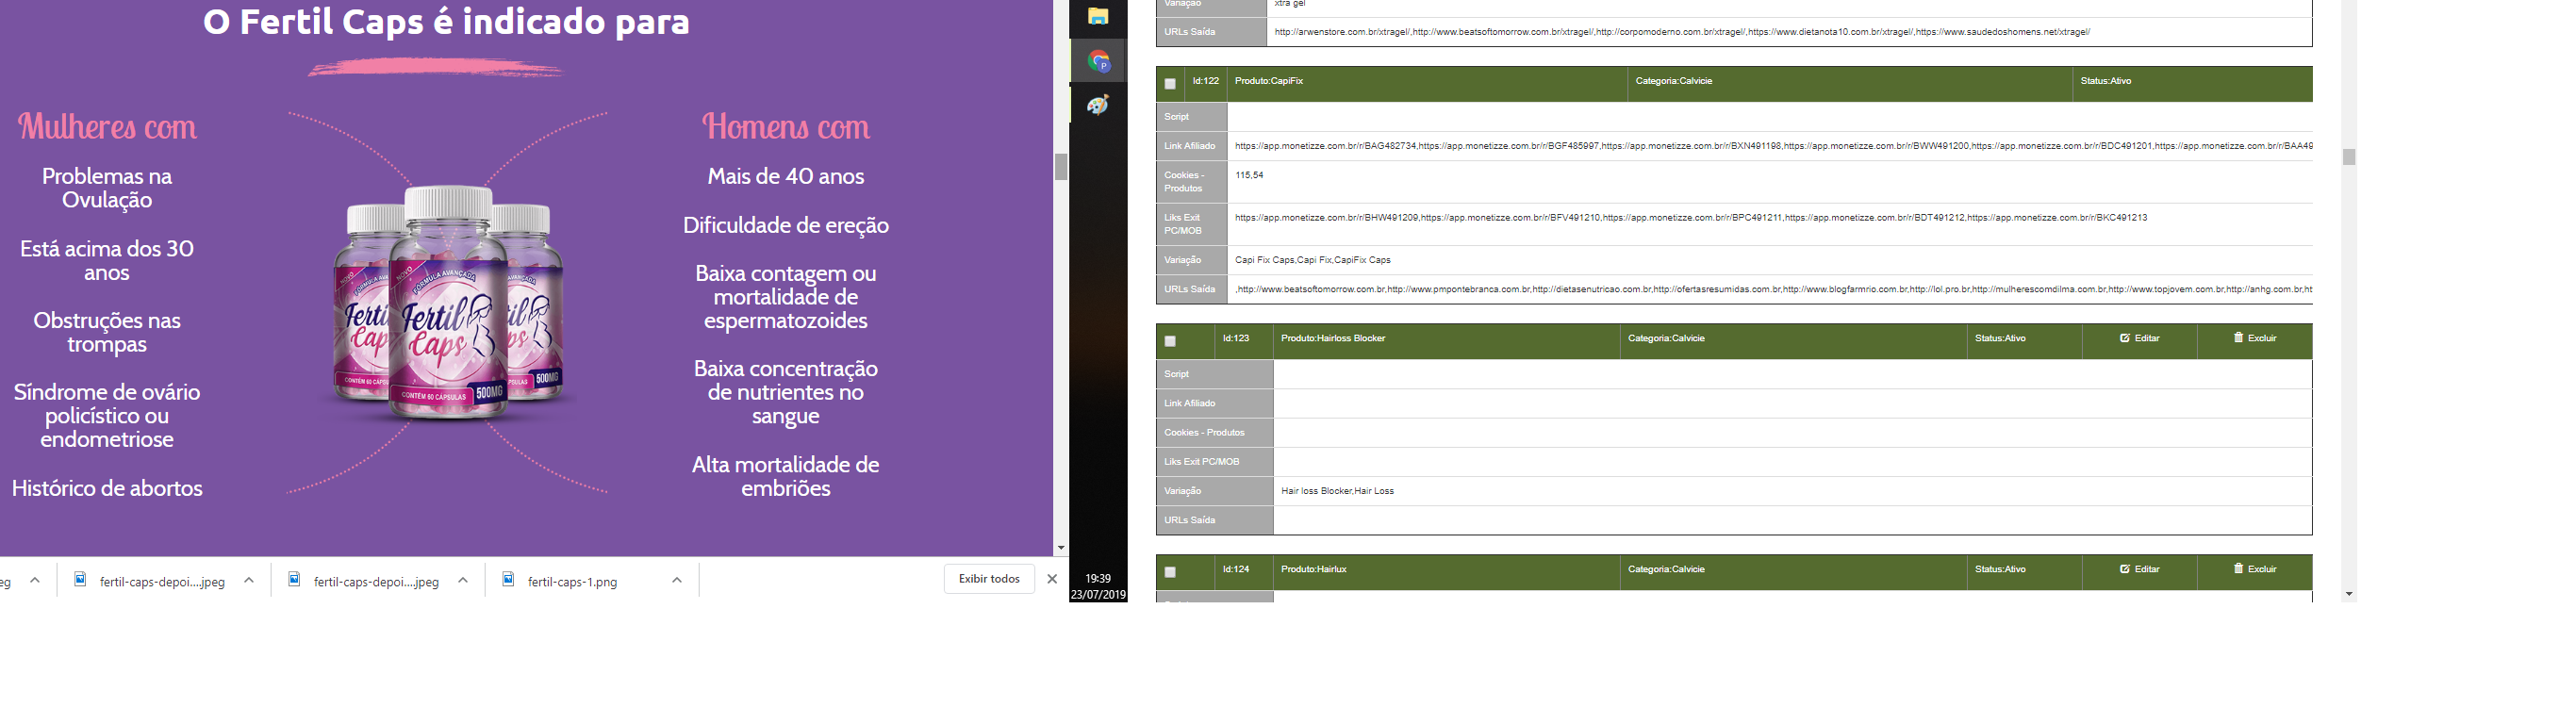Click the taskbar clock showing 19:39
Image resolution: width=2576 pixels, height=724 pixels.
coord(1098,578)
